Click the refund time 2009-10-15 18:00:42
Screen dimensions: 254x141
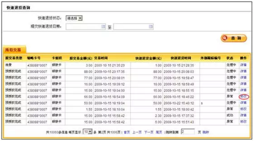[179, 110]
